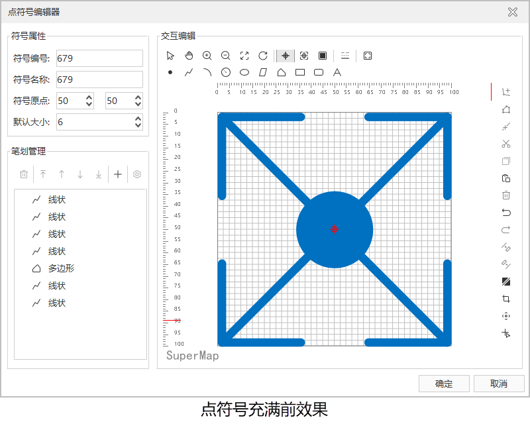Select the parallelogram drawing tool
Screen dimensions: 530x424
pyautogui.click(x=263, y=72)
